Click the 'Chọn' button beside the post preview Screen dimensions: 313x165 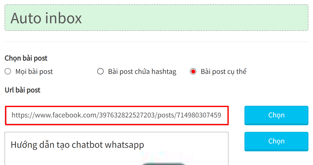click(276, 141)
